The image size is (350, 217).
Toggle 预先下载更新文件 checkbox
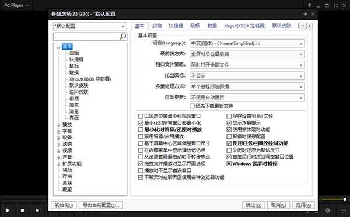[192, 106]
